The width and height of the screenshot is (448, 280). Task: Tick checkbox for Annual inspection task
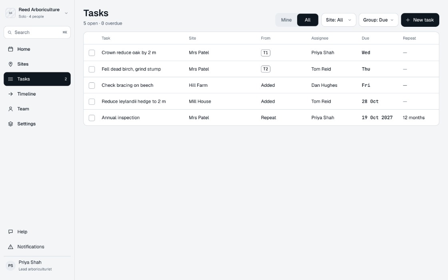point(92,118)
